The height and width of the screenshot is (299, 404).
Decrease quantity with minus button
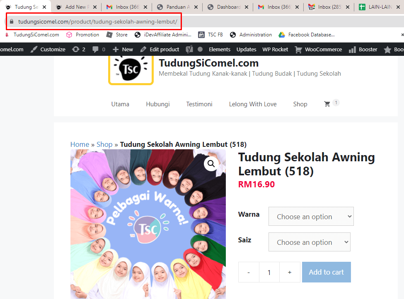click(249, 272)
